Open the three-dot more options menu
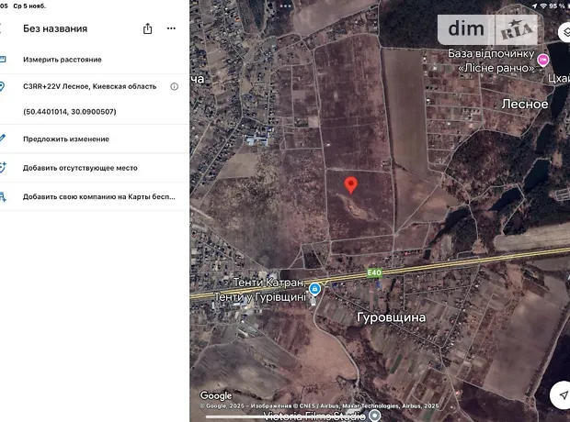570x422 pixels. (x=171, y=28)
